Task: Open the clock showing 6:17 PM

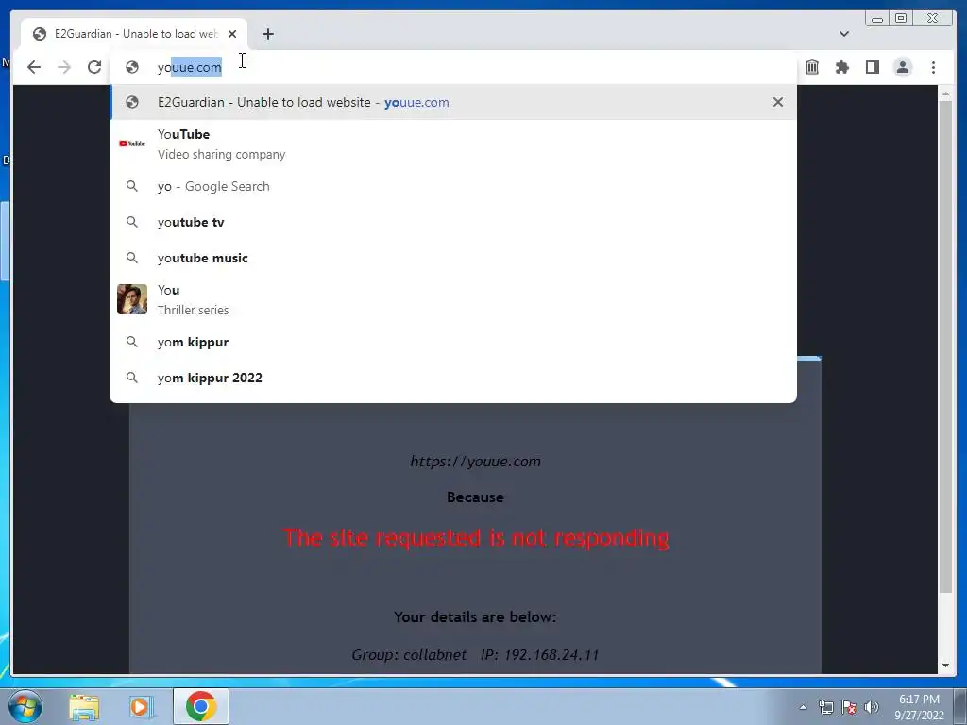Action: [x=919, y=707]
